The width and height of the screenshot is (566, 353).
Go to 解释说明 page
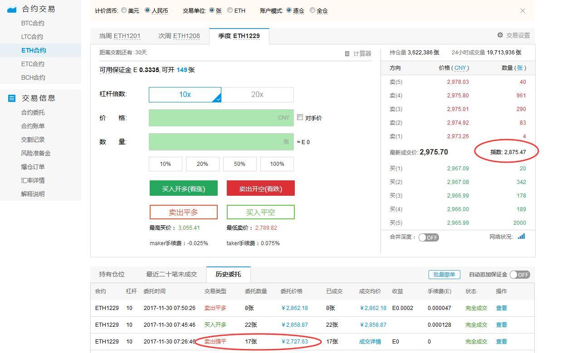coord(33,194)
